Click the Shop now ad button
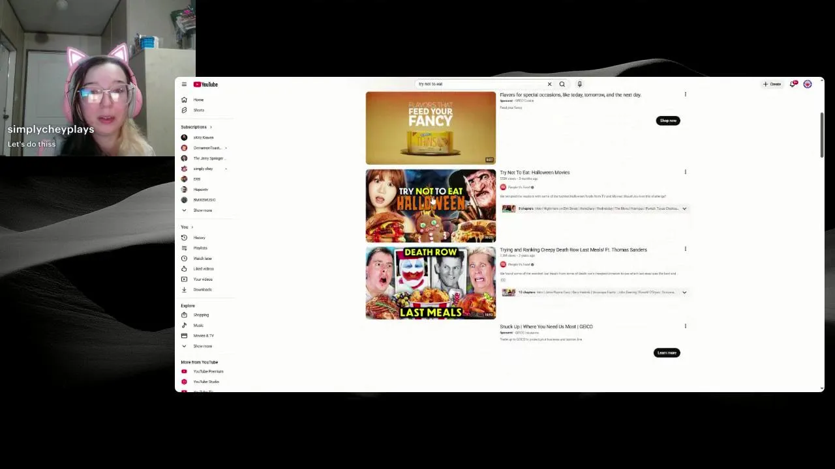 (x=668, y=121)
